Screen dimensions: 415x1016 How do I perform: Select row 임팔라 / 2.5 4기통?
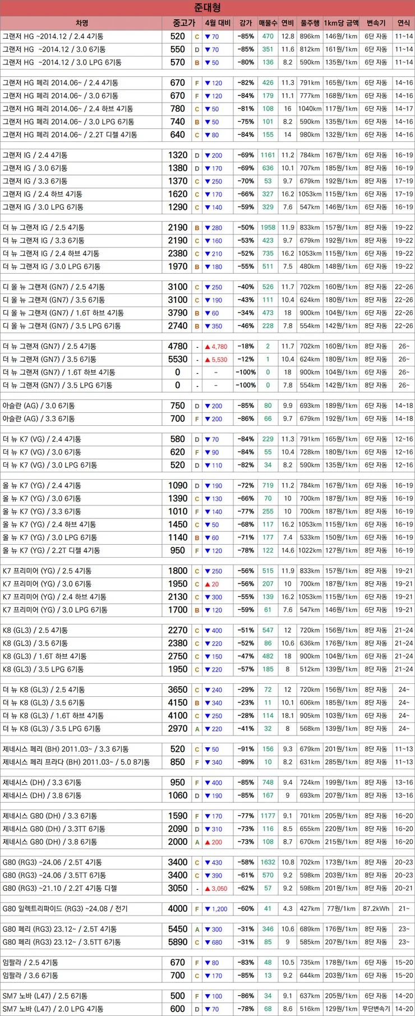coord(208,963)
